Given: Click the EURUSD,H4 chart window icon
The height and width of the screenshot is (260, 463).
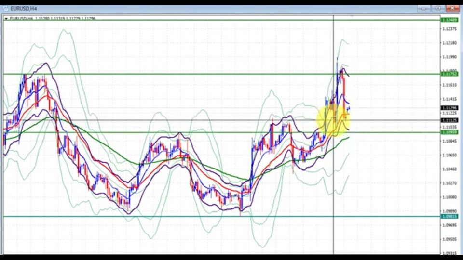Looking at the screenshot, I should point(5,9).
